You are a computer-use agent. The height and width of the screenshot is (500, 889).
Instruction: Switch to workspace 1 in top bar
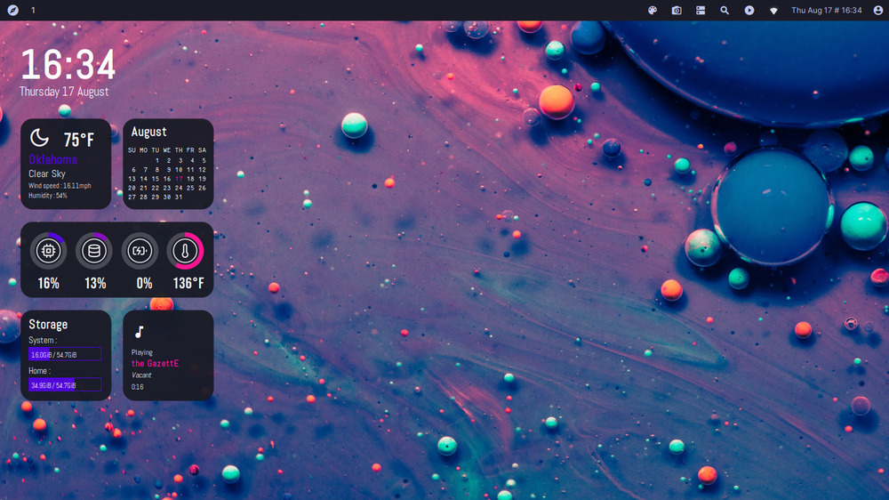34,10
